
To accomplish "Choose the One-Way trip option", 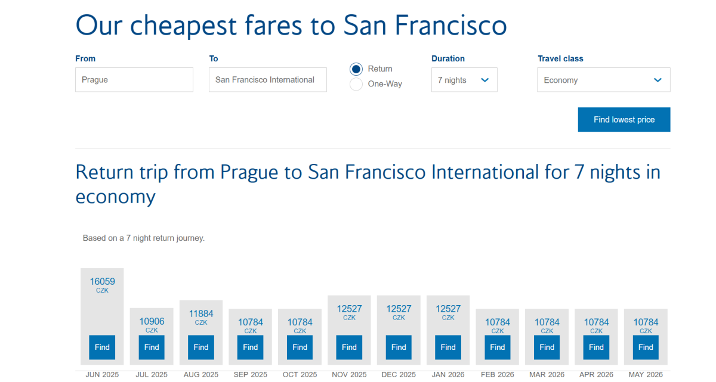I will tap(356, 84).
